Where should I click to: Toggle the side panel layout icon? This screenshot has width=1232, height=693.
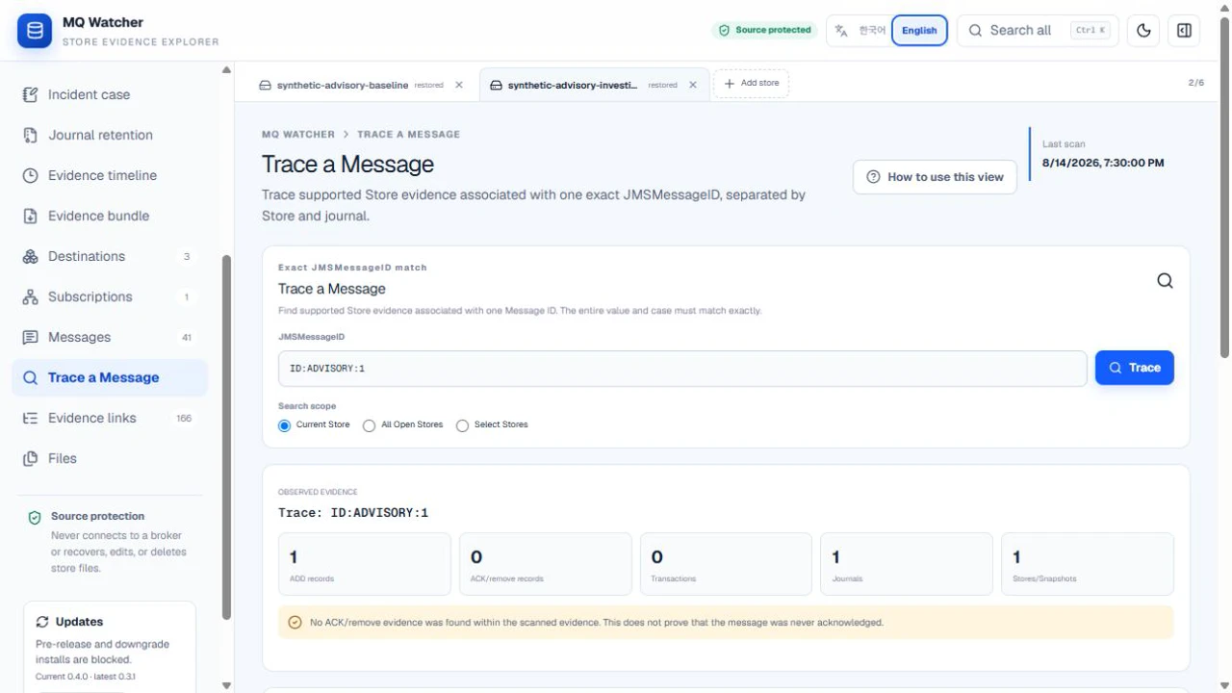click(x=1184, y=31)
